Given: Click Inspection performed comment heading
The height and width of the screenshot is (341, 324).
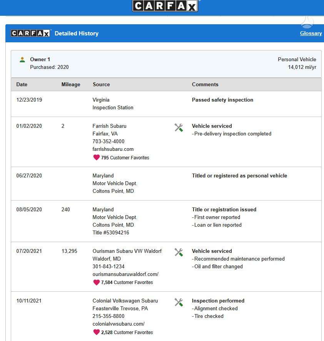Looking at the screenshot, I should click(218, 301).
